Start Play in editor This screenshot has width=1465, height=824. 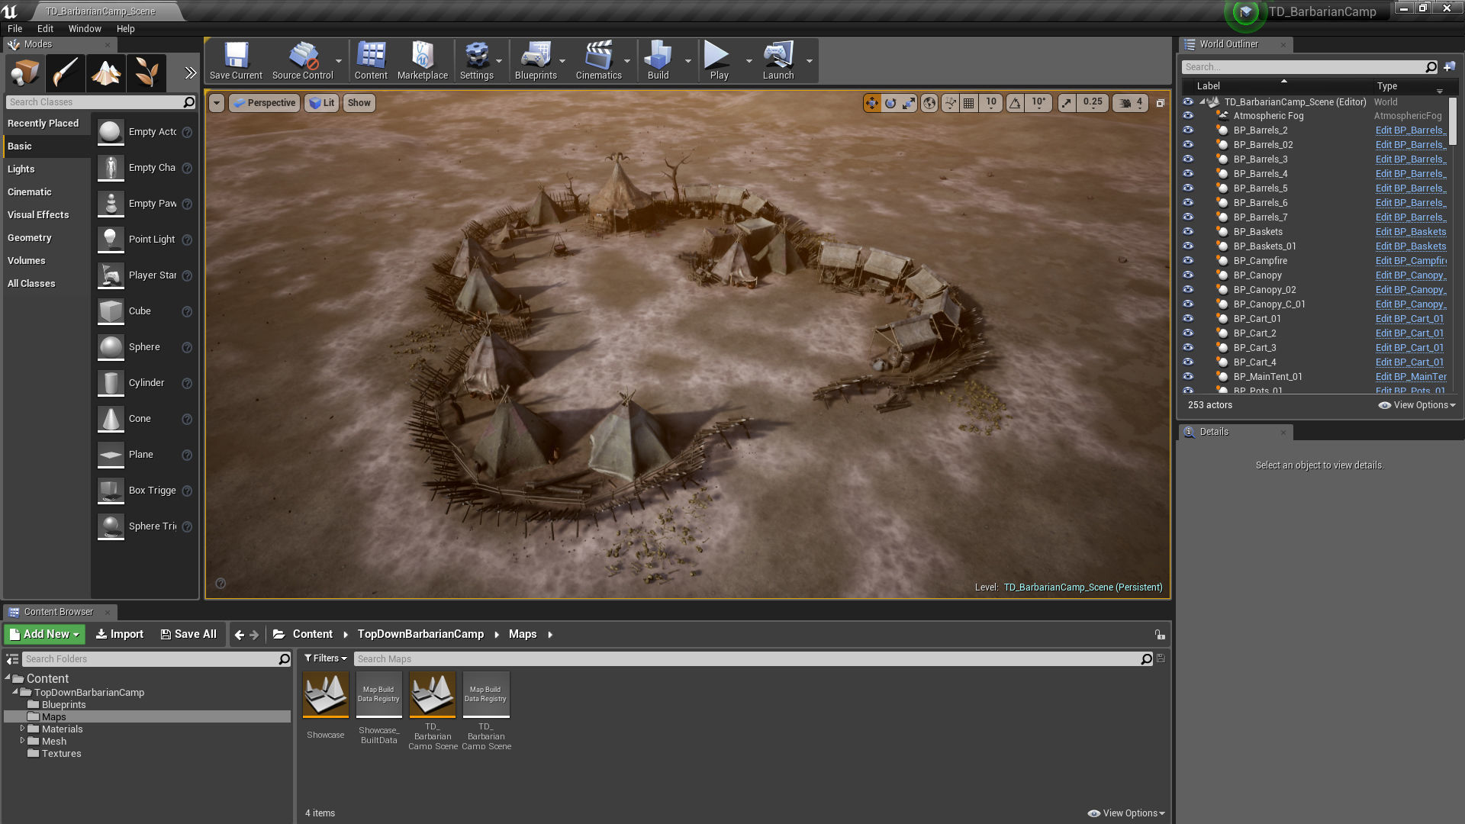[x=719, y=61]
